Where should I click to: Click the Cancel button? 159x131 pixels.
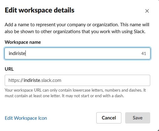pos(109,118)
